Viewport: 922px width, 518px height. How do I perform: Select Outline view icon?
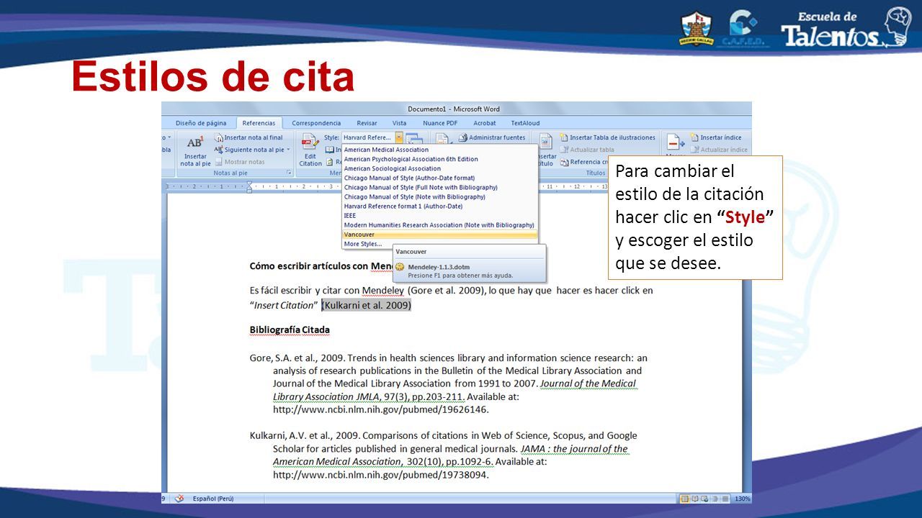715,498
